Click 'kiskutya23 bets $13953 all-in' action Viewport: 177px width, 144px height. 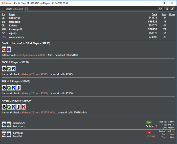(39, 112)
